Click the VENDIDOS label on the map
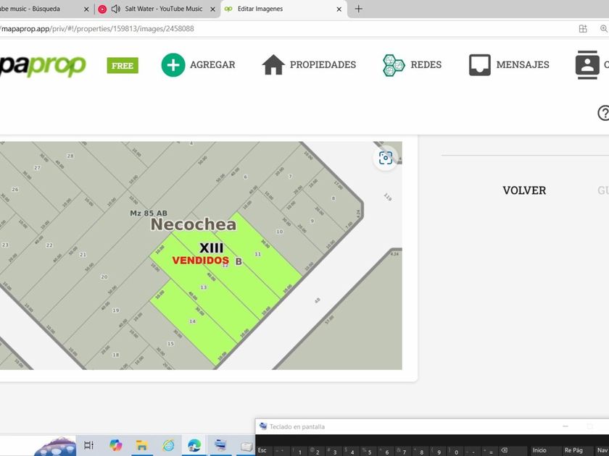 coord(200,260)
